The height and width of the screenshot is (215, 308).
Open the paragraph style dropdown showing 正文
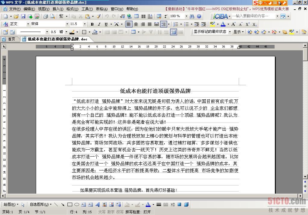(x=28, y=24)
